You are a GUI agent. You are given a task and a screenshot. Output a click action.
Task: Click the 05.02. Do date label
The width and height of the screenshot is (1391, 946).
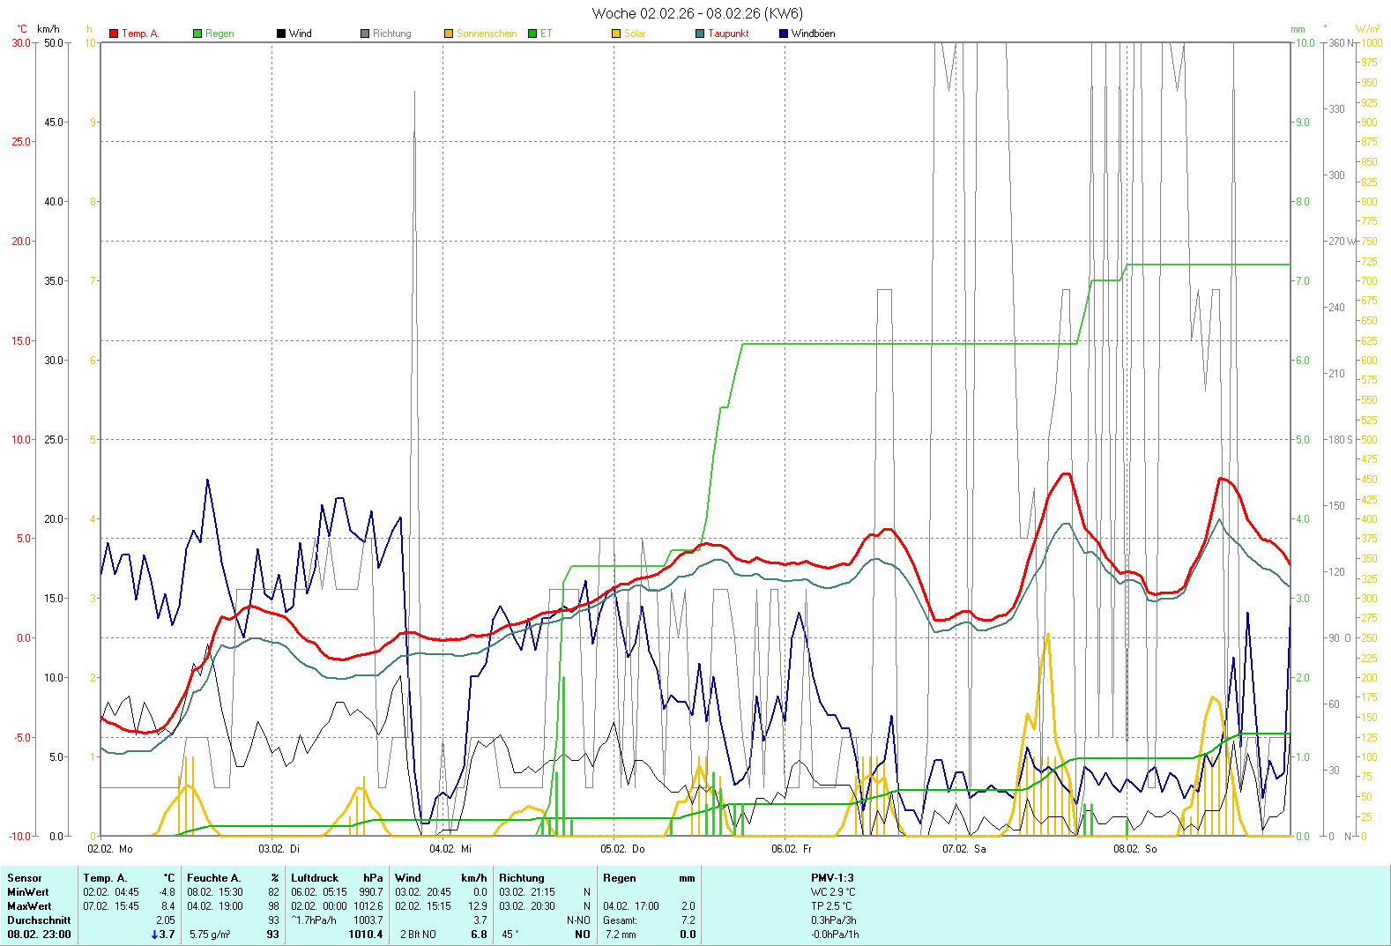tap(622, 849)
